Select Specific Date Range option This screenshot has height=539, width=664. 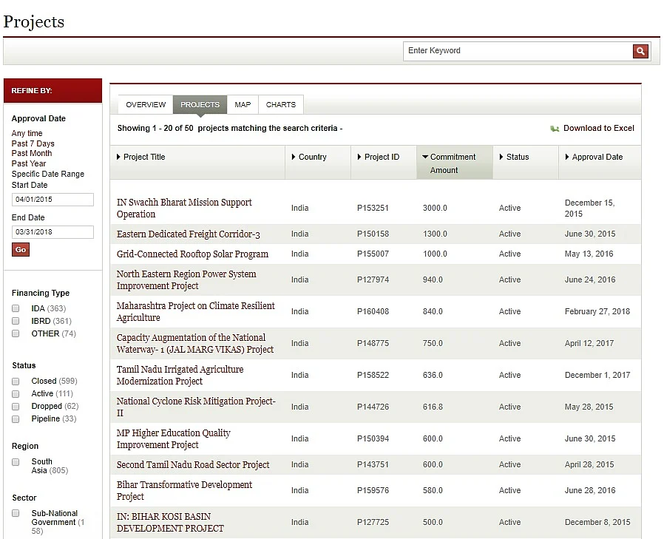point(48,174)
